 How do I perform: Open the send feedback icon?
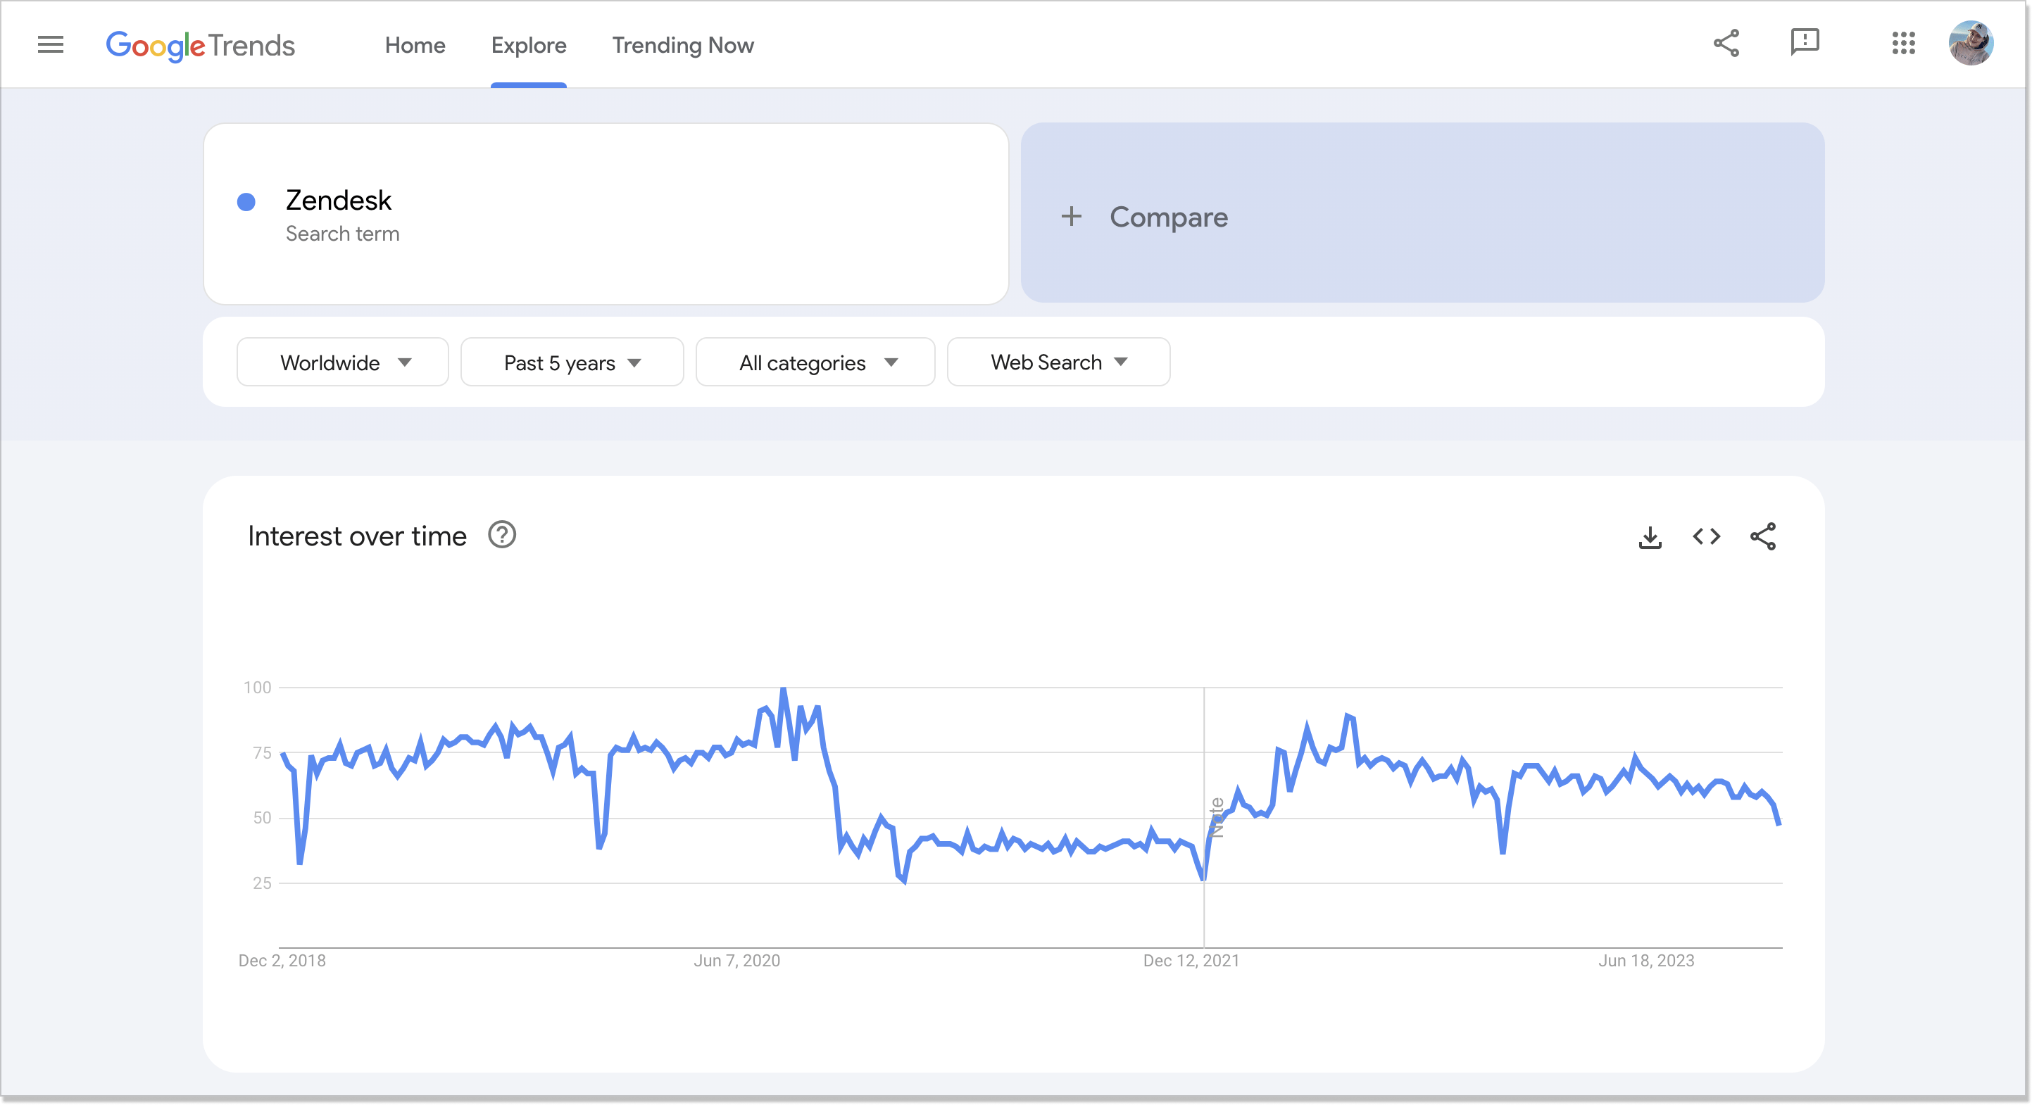point(1805,43)
